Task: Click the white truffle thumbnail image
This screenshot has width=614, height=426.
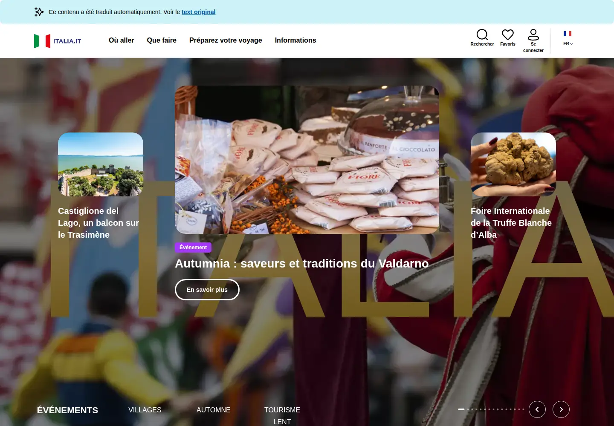Action: 513,164
